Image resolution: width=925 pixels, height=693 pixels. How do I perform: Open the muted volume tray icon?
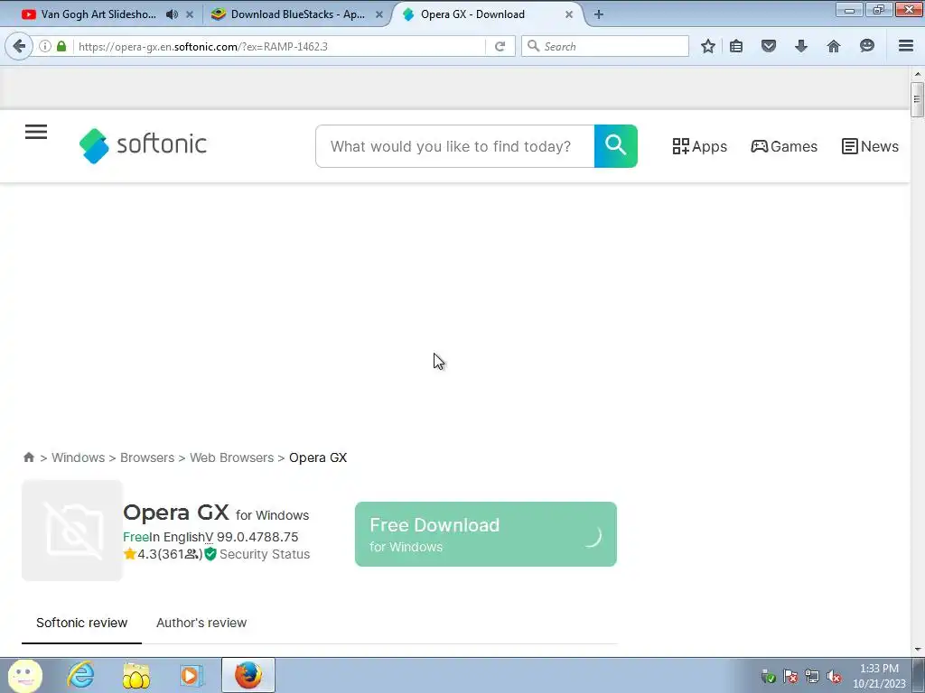tap(834, 676)
